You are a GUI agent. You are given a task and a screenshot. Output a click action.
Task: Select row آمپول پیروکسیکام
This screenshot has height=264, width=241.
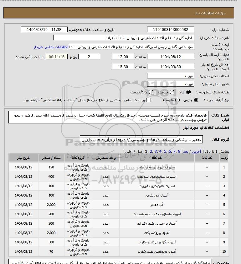[119, 233]
